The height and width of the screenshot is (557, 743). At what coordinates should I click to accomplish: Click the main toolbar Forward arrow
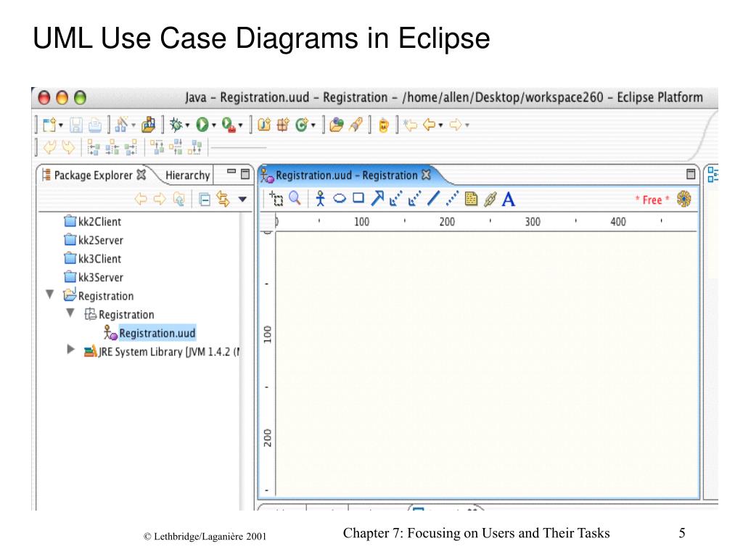(456, 125)
